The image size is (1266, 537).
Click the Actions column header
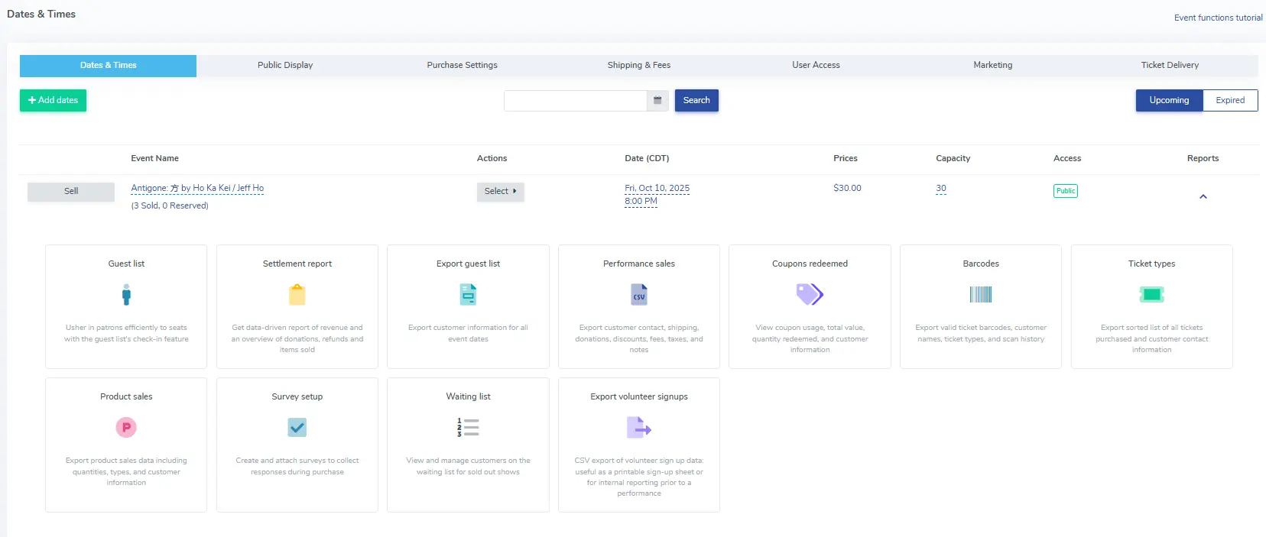[x=492, y=158]
